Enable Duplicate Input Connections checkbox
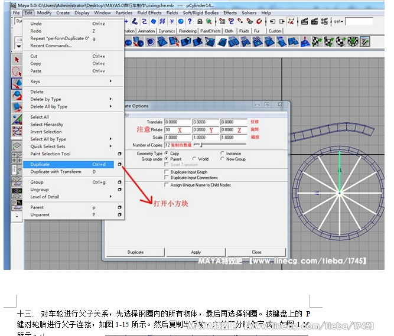394x336 pixels. click(166, 178)
